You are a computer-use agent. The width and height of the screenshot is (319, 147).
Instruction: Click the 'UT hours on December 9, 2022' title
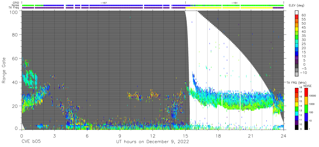(152, 142)
